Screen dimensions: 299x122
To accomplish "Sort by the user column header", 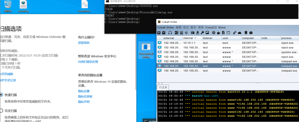I will point(231,38).
